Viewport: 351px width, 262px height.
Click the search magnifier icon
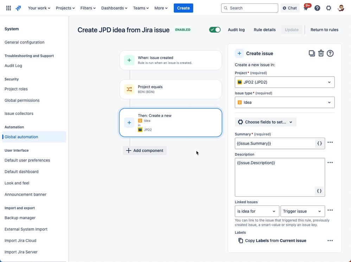click(226, 8)
